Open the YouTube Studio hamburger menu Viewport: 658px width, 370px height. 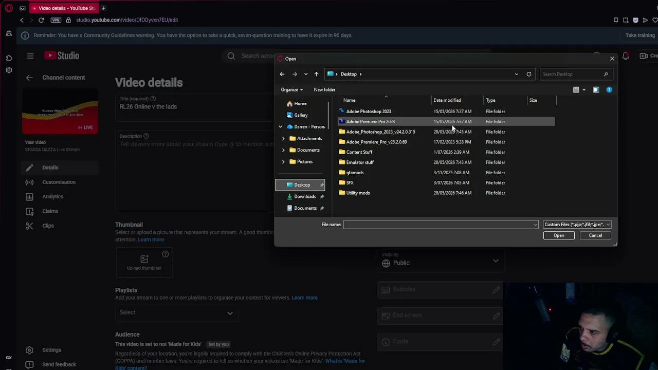[30, 55]
